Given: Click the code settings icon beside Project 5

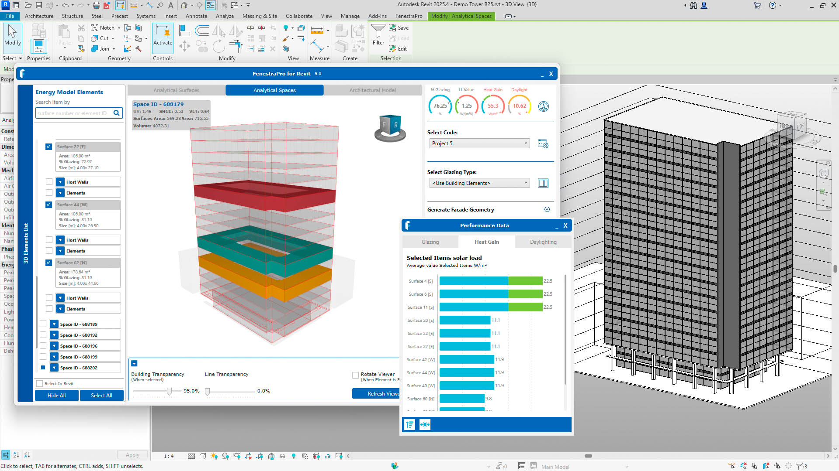Looking at the screenshot, I should 543,143.
